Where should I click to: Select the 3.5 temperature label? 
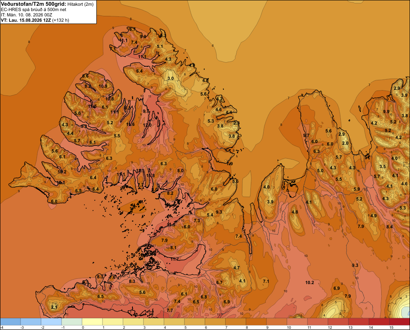383,166
